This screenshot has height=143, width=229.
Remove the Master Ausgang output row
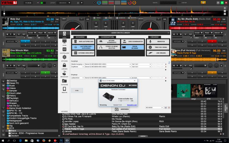(166, 64)
